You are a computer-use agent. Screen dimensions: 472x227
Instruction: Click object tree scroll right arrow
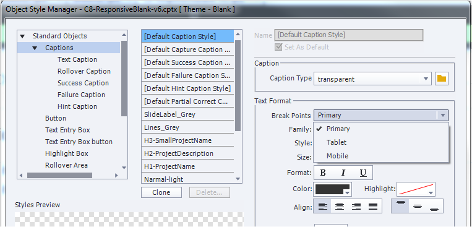[x=116, y=175]
